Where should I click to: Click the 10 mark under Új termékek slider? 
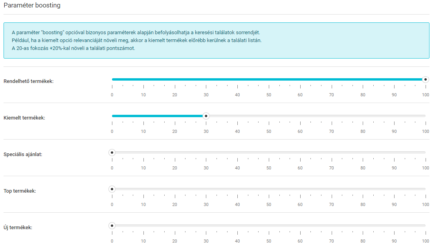(x=143, y=241)
